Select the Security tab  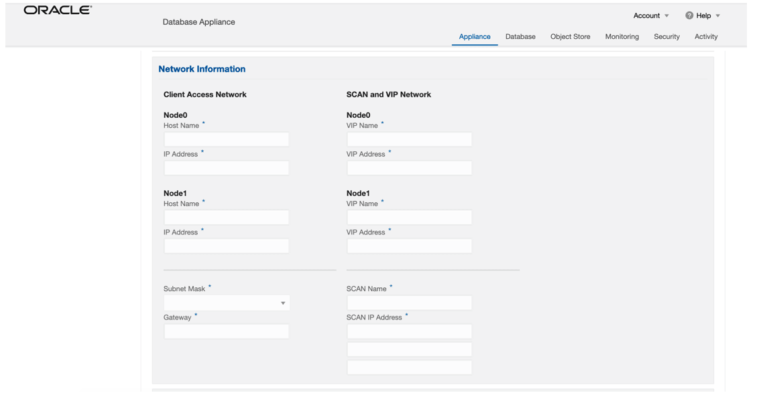[666, 37]
